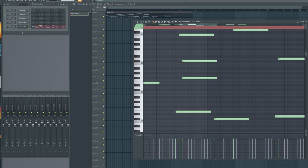Screen dimensions: 308x168
Task: Click the 808 Kick step sequence grid
Action: click(x=48, y=11)
